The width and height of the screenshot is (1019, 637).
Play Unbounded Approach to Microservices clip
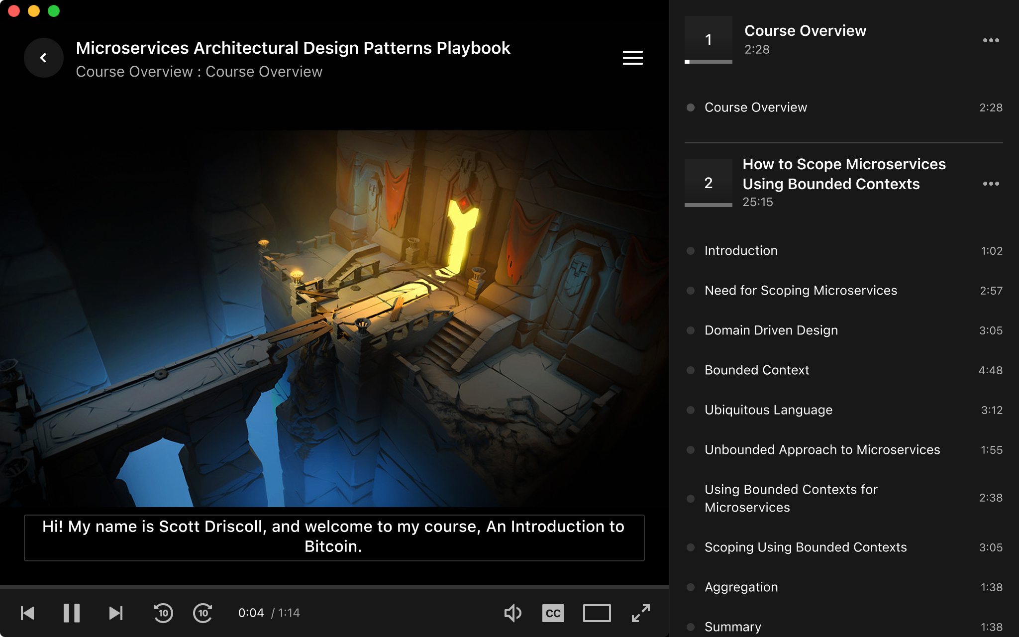click(x=843, y=450)
